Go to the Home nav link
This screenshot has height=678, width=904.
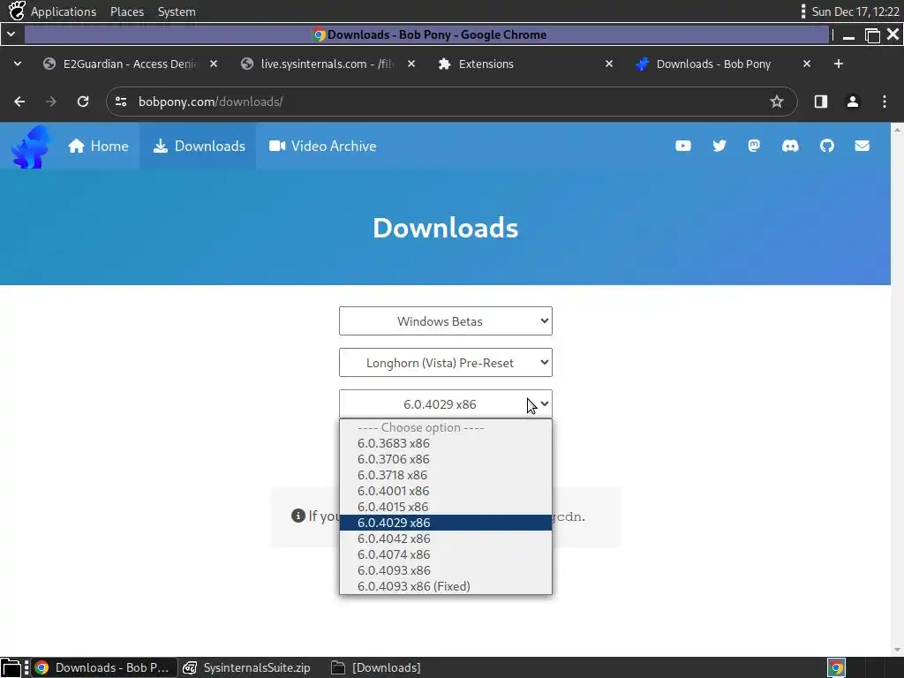coord(98,146)
